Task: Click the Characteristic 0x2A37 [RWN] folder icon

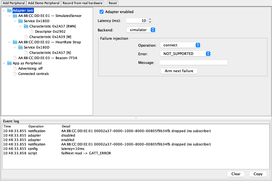Action: pyautogui.click(x=26, y=26)
